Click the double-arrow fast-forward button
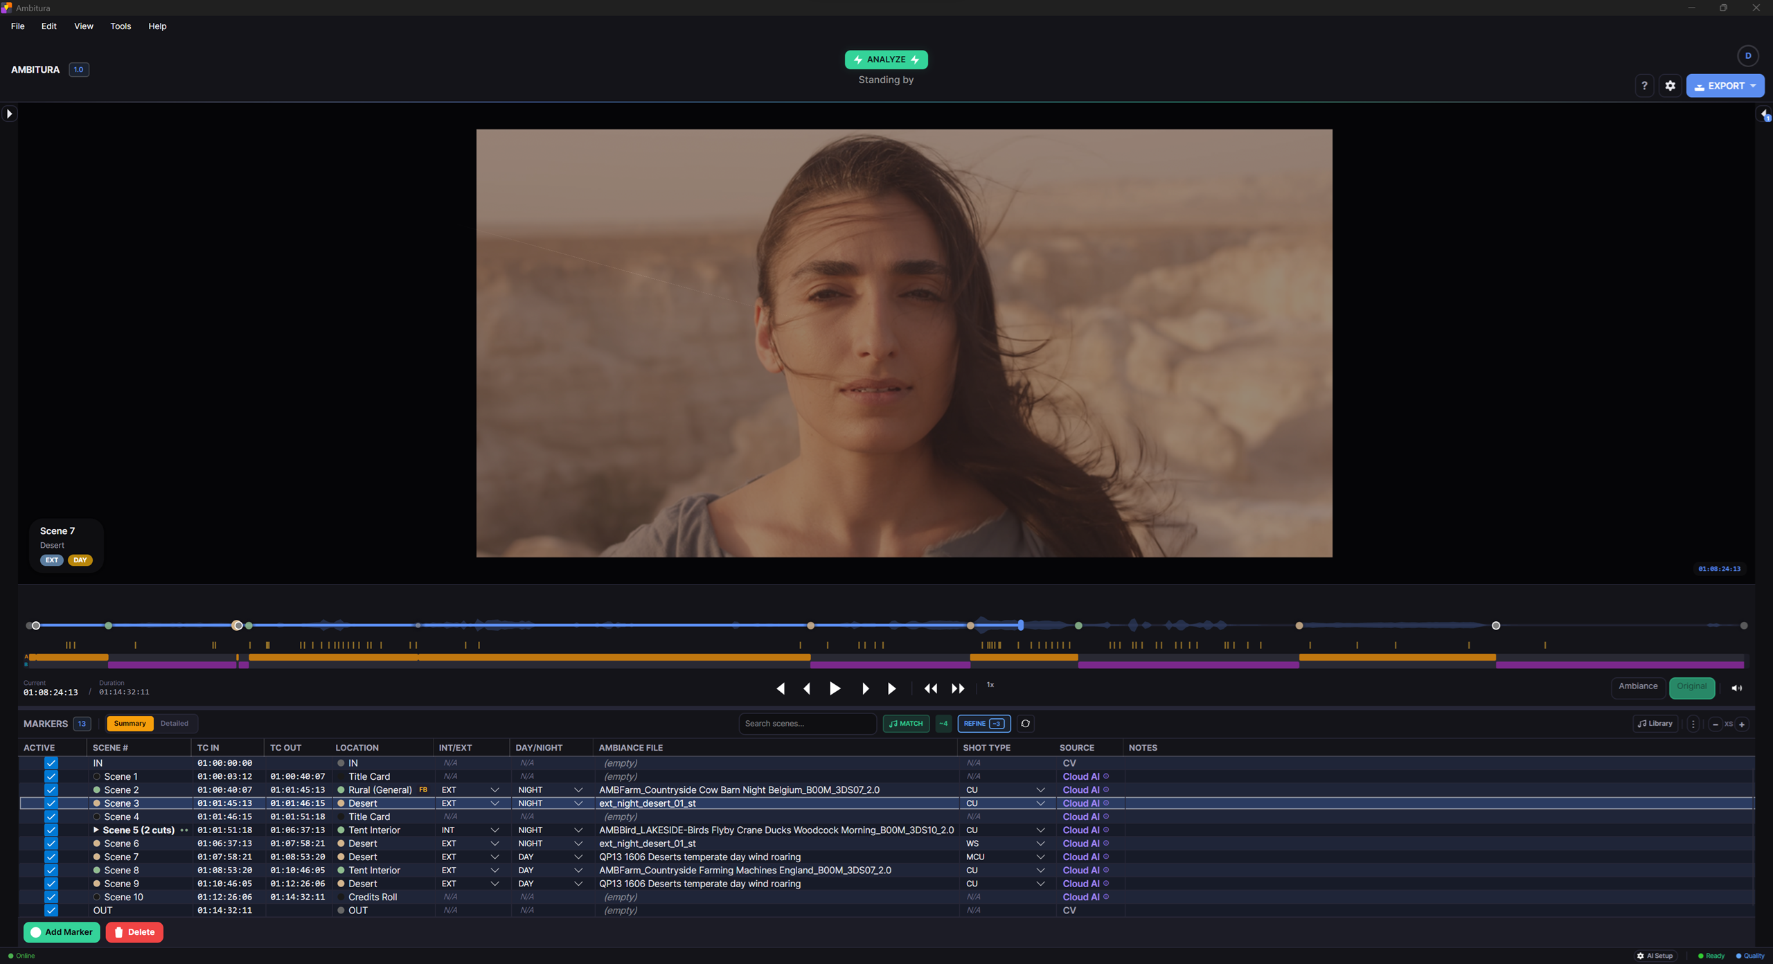 tap(958, 688)
